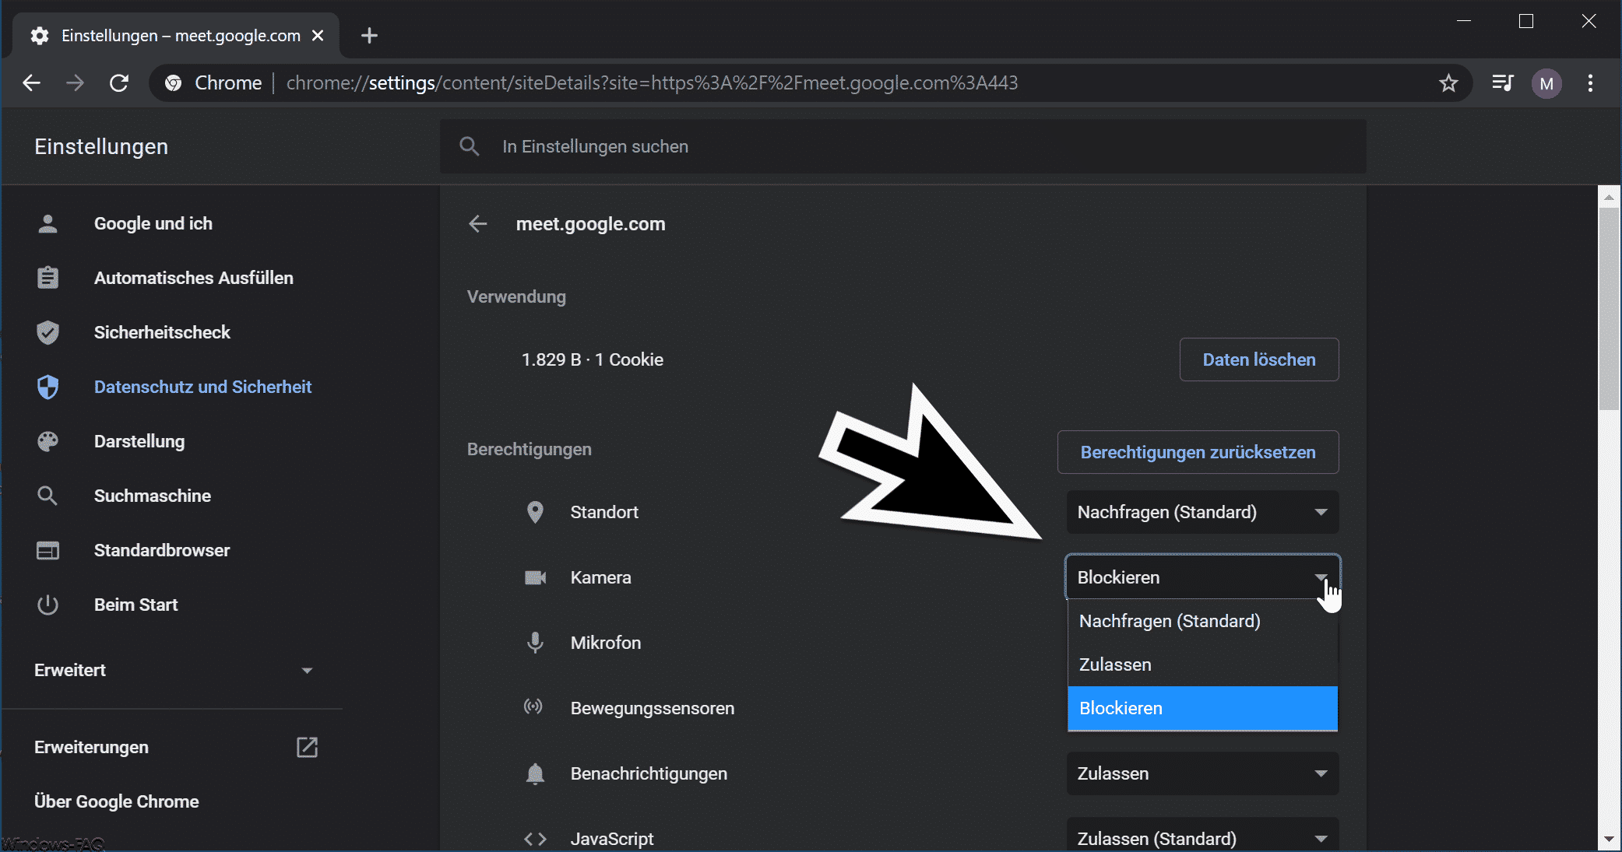This screenshot has width=1622, height=852.
Task: Open Automatisches Ausfüllen settings
Action: coord(194,278)
